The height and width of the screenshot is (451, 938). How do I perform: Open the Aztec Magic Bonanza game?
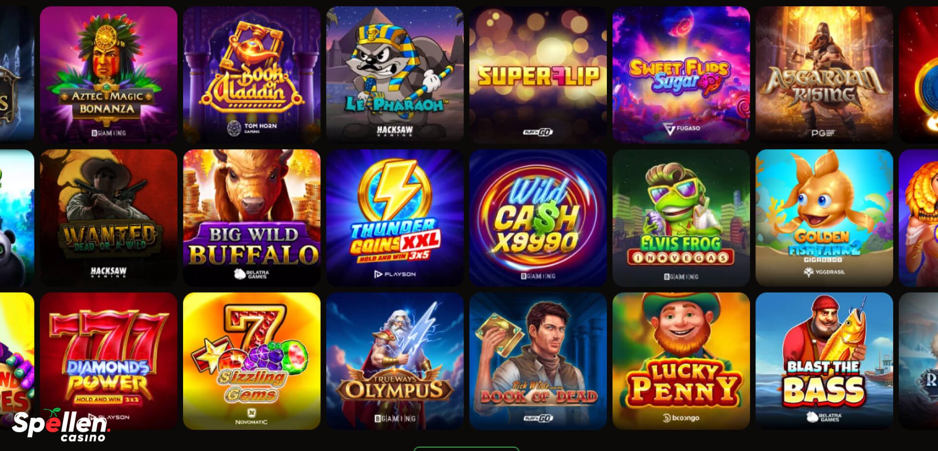(x=108, y=75)
